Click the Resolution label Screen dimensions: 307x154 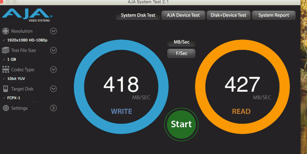pos(22,31)
